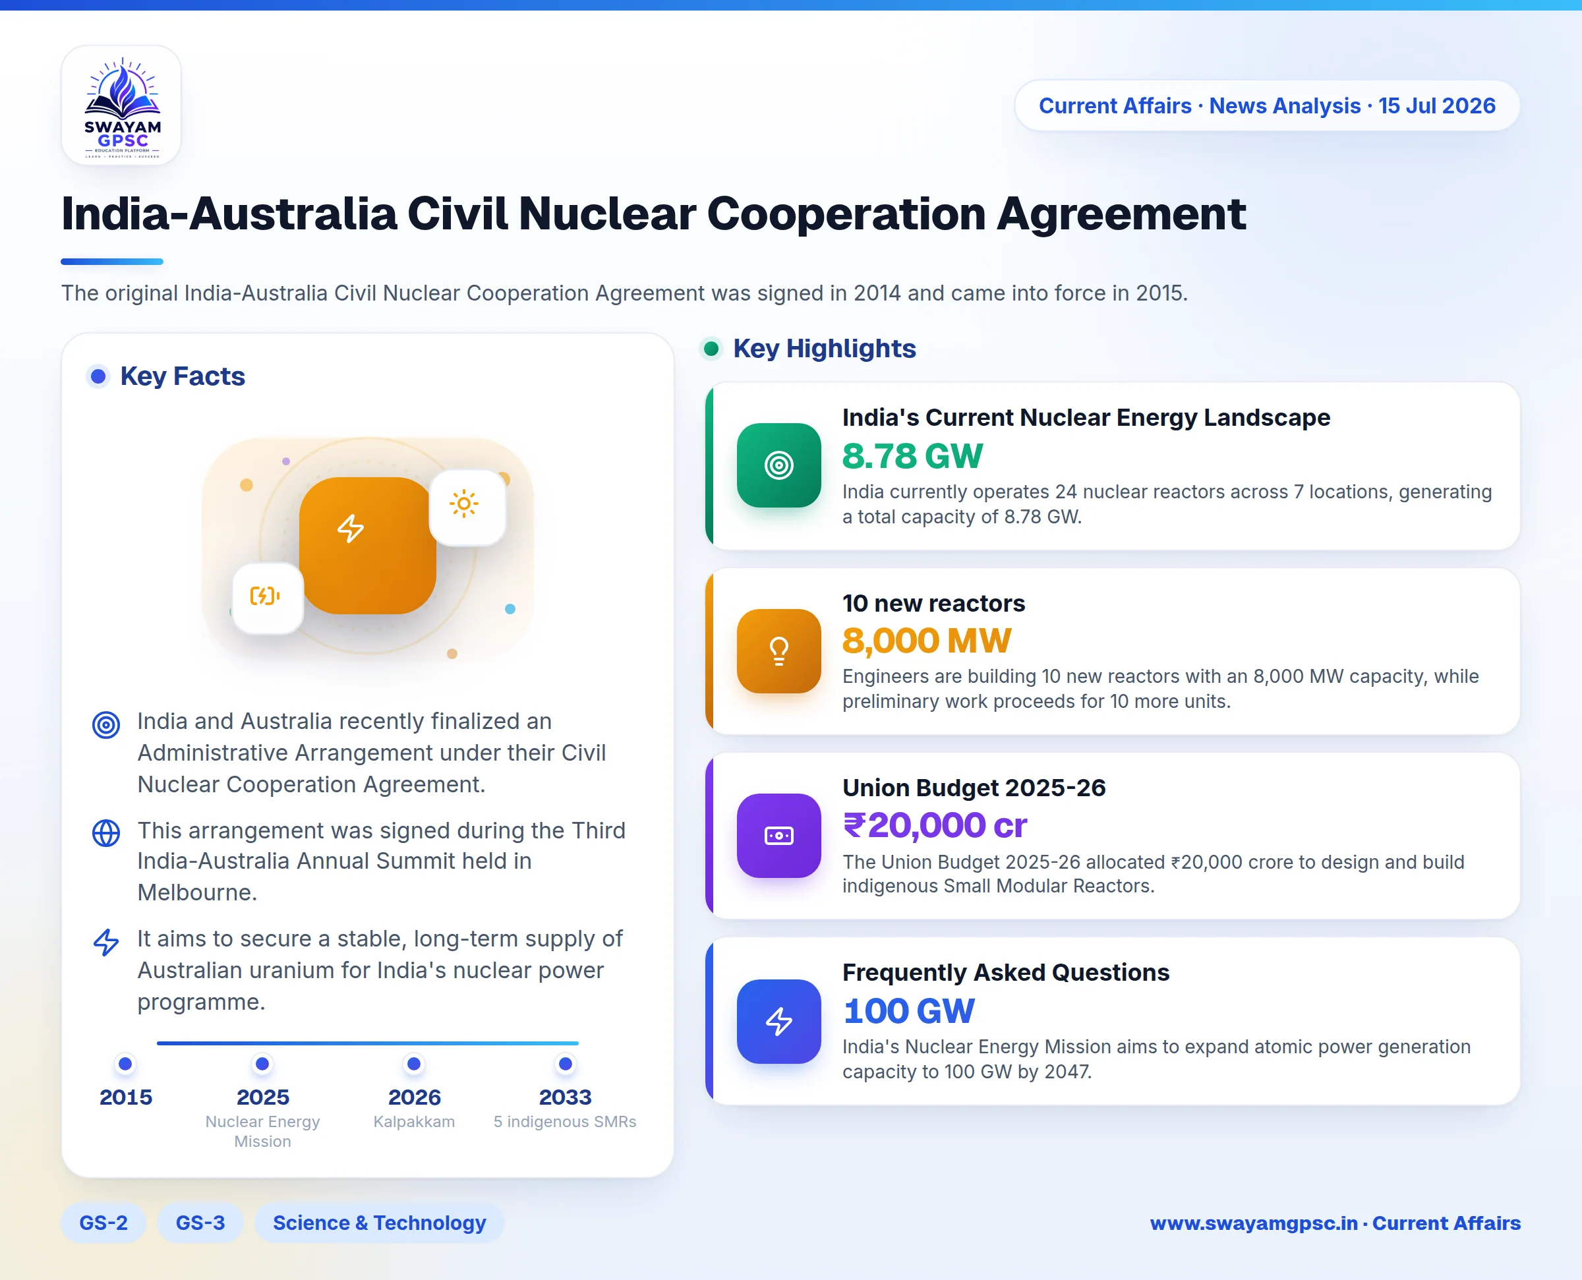Click the Key Facts heading
This screenshot has width=1582, height=1280.
pyautogui.click(x=182, y=376)
